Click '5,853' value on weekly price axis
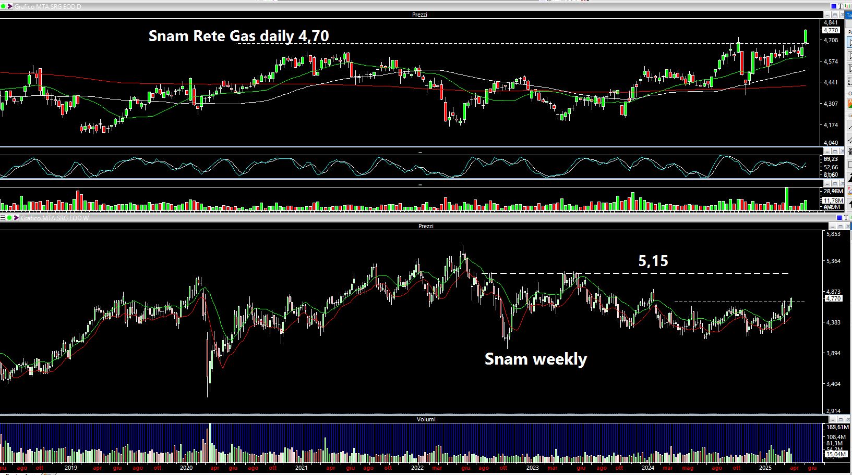Viewport: 852px width, 475px height. coord(833,234)
